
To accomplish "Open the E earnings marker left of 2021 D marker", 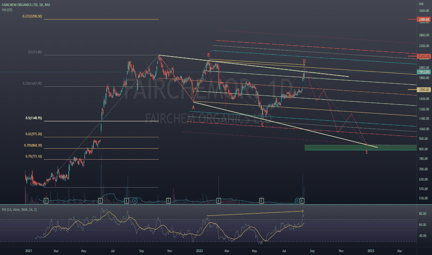I will pos(126,201).
